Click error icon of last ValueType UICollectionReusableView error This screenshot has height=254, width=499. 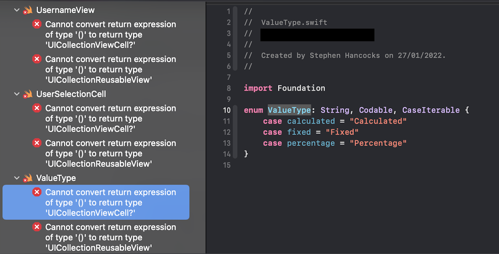tap(37, 227)
